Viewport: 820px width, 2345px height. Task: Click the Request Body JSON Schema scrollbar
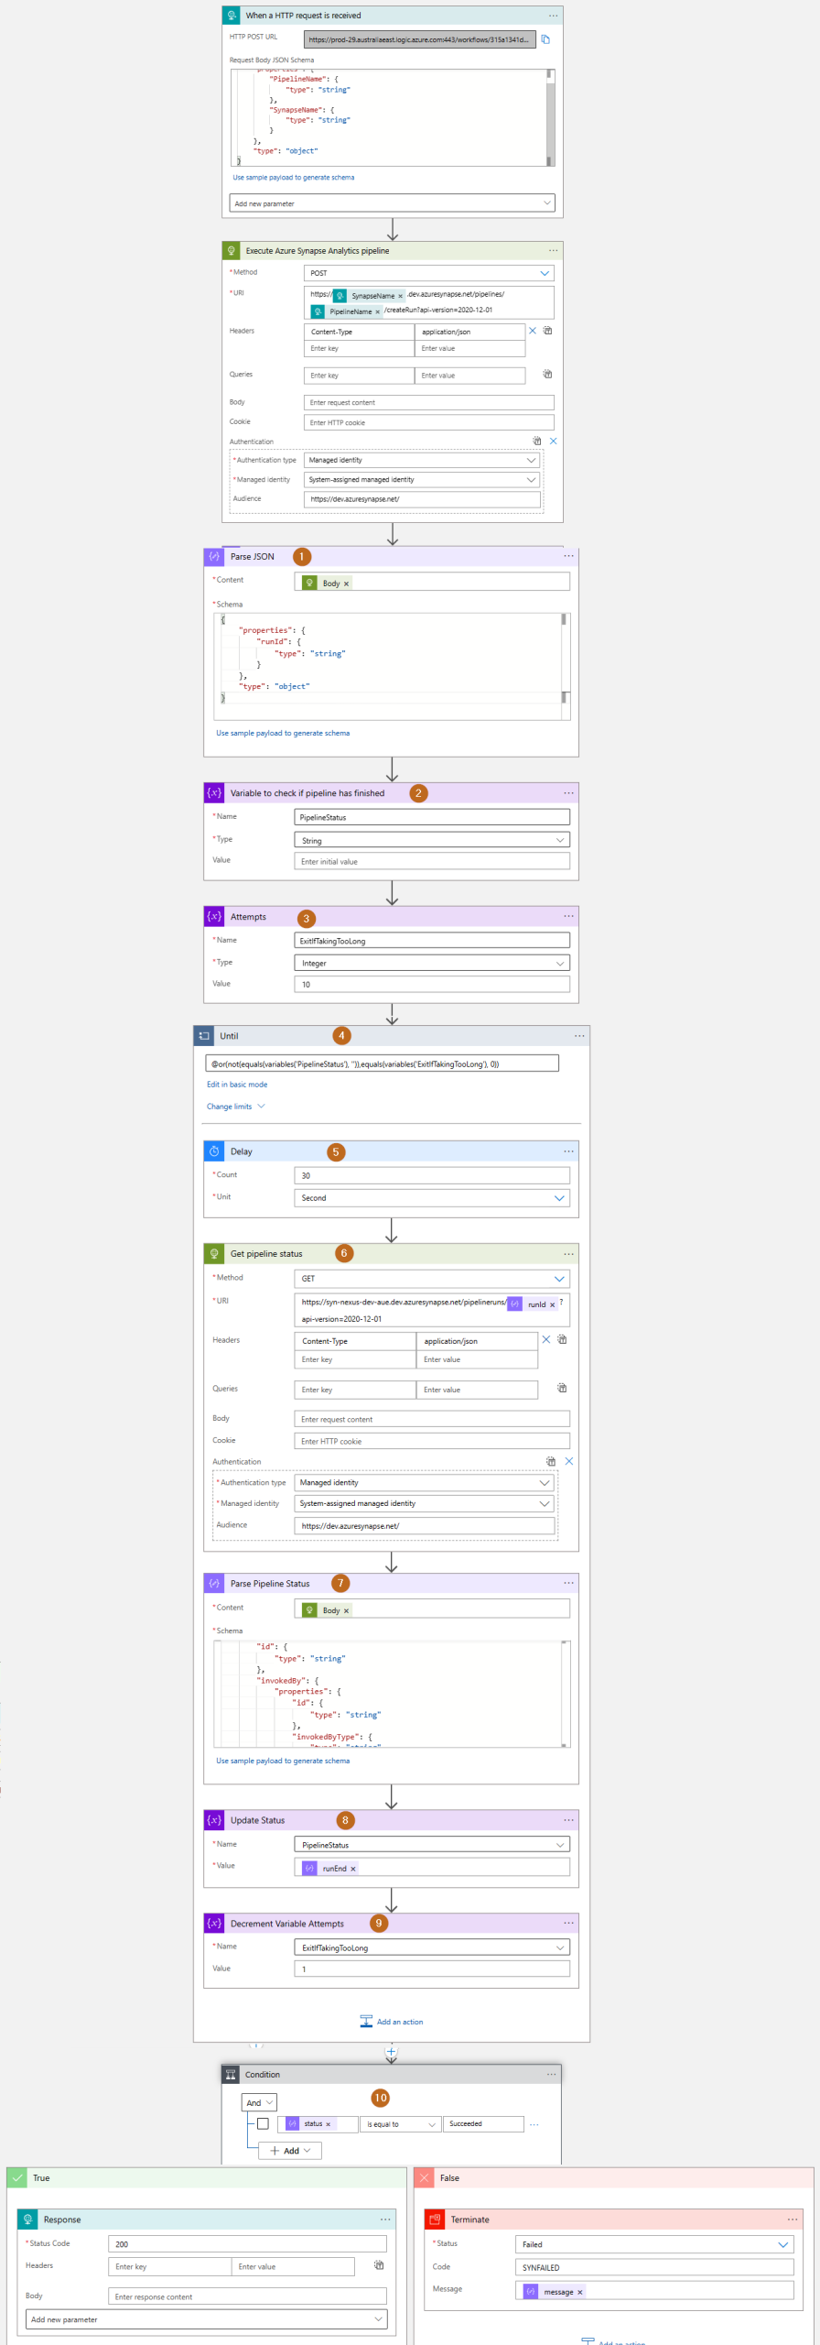(550, 117)
